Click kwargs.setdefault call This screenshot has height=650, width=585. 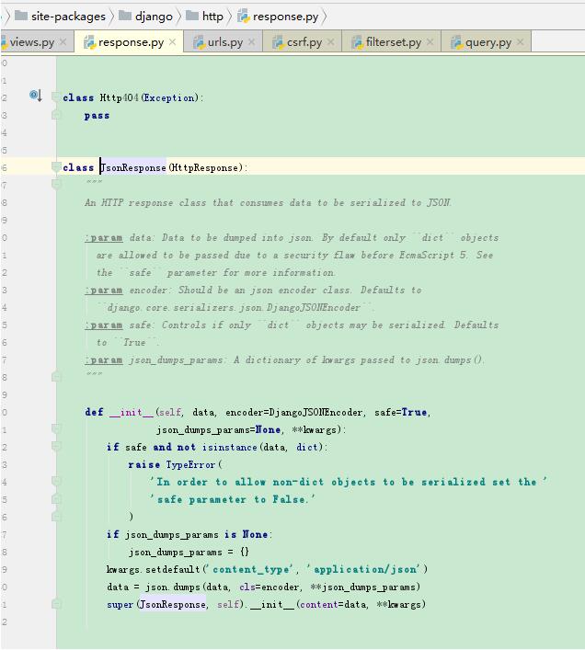[153, 570]
